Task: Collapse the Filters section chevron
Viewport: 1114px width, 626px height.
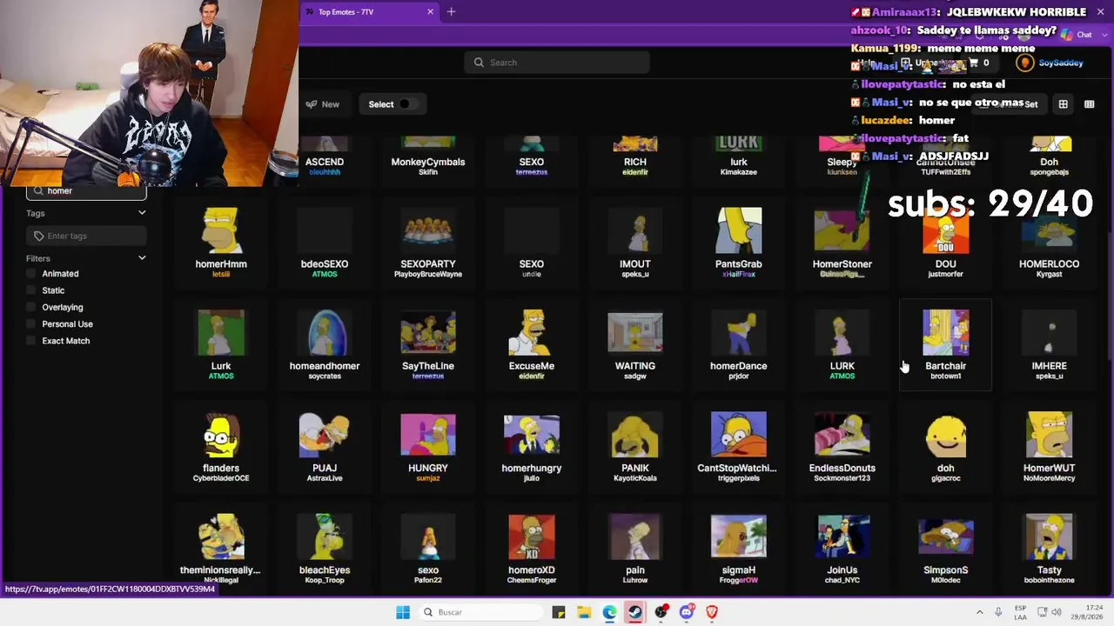Action: pos(142,258)
